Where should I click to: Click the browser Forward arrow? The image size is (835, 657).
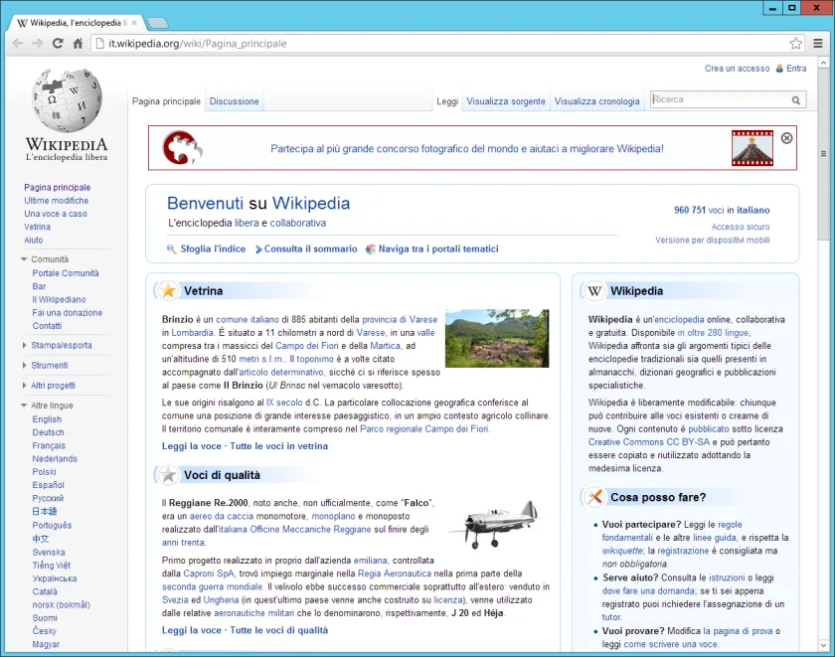(x=38, y=44)
